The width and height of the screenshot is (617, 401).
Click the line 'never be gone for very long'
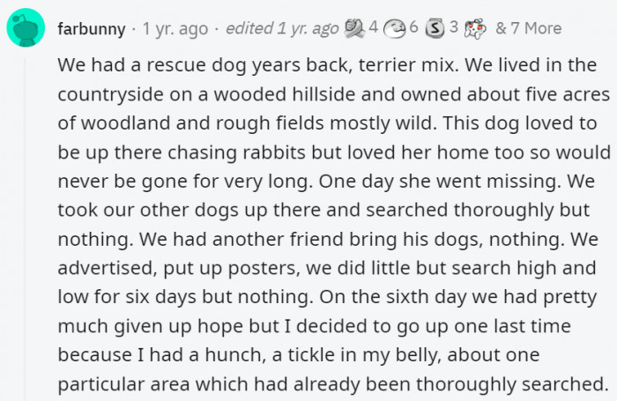coord(326,182)
